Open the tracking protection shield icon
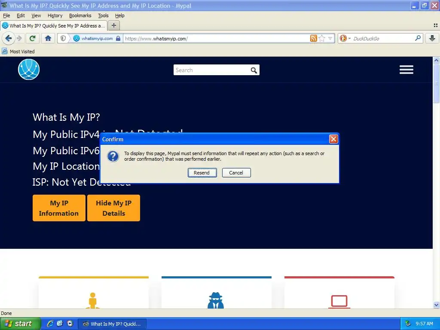The image size is (440, 330). pos(63,38)
